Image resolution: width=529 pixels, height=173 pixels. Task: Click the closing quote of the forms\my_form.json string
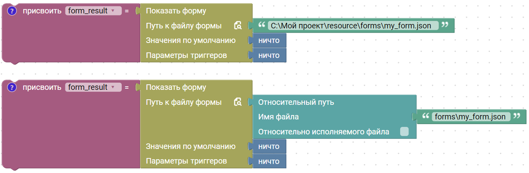[x=517, y=117]
